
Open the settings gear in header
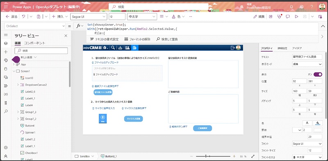[x=301, y=7]
